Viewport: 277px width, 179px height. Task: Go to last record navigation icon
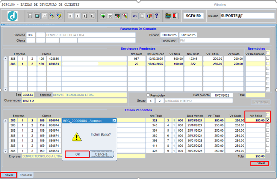point(92,16)
